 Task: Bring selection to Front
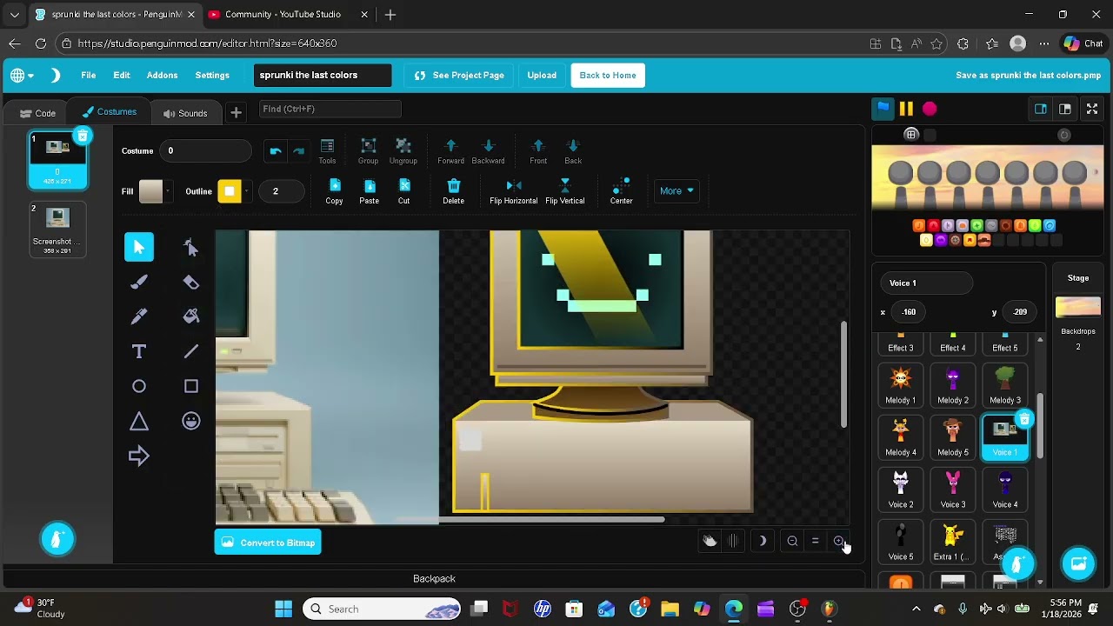pos(538,151)
